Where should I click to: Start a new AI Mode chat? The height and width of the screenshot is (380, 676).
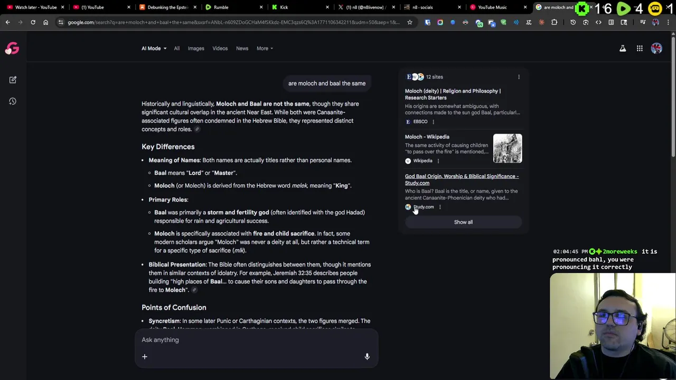coord(13,80)
